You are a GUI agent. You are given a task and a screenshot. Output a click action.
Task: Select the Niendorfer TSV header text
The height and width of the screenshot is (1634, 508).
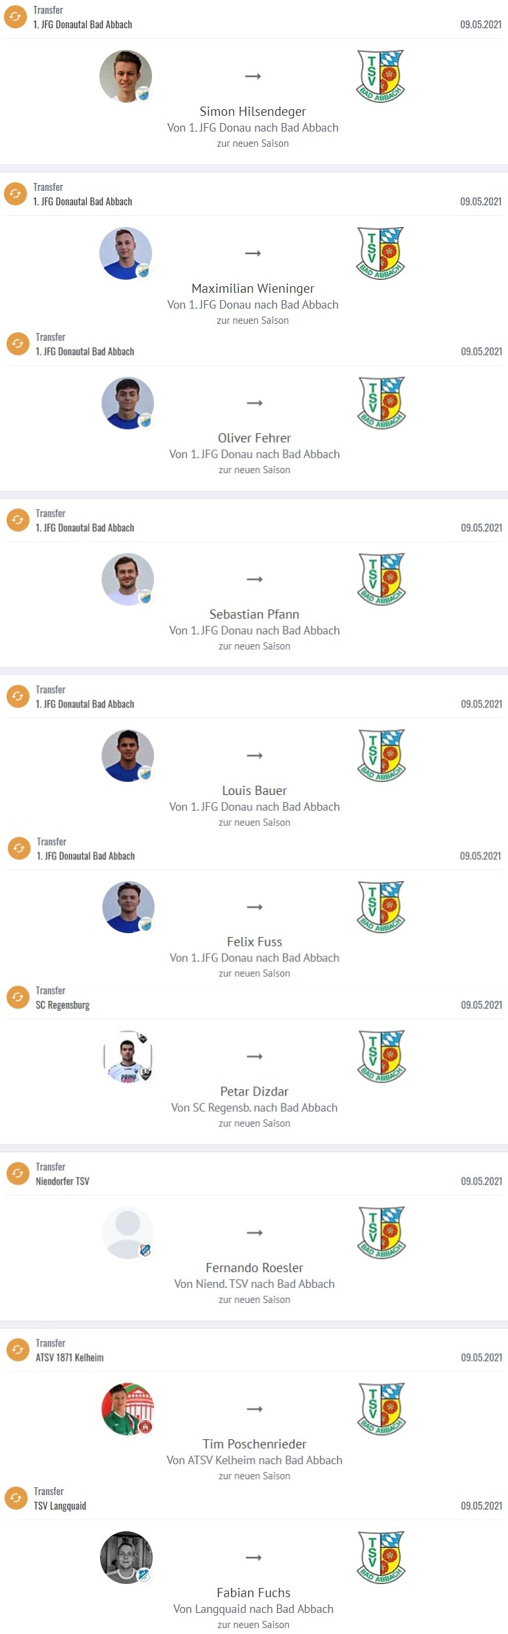tap(63, 1181)
